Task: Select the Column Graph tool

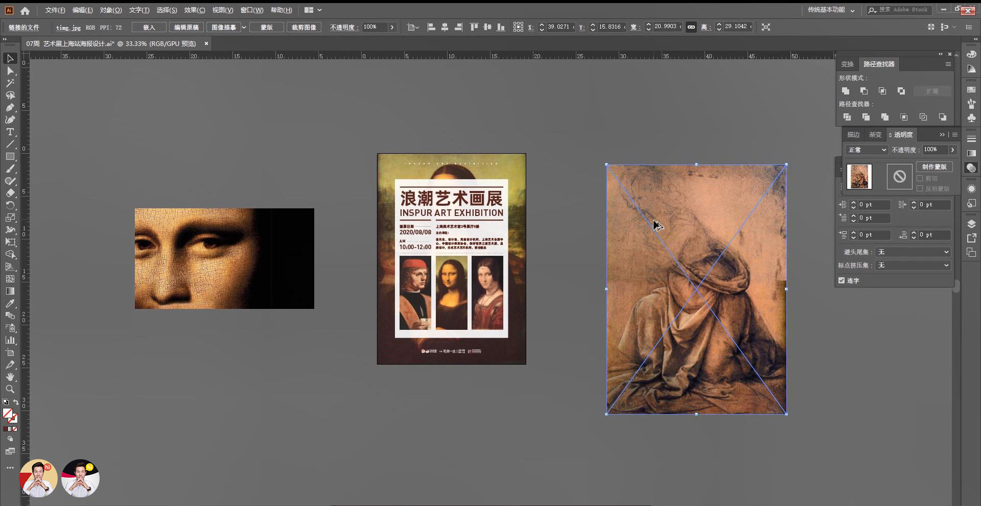Action: (10, 340)
